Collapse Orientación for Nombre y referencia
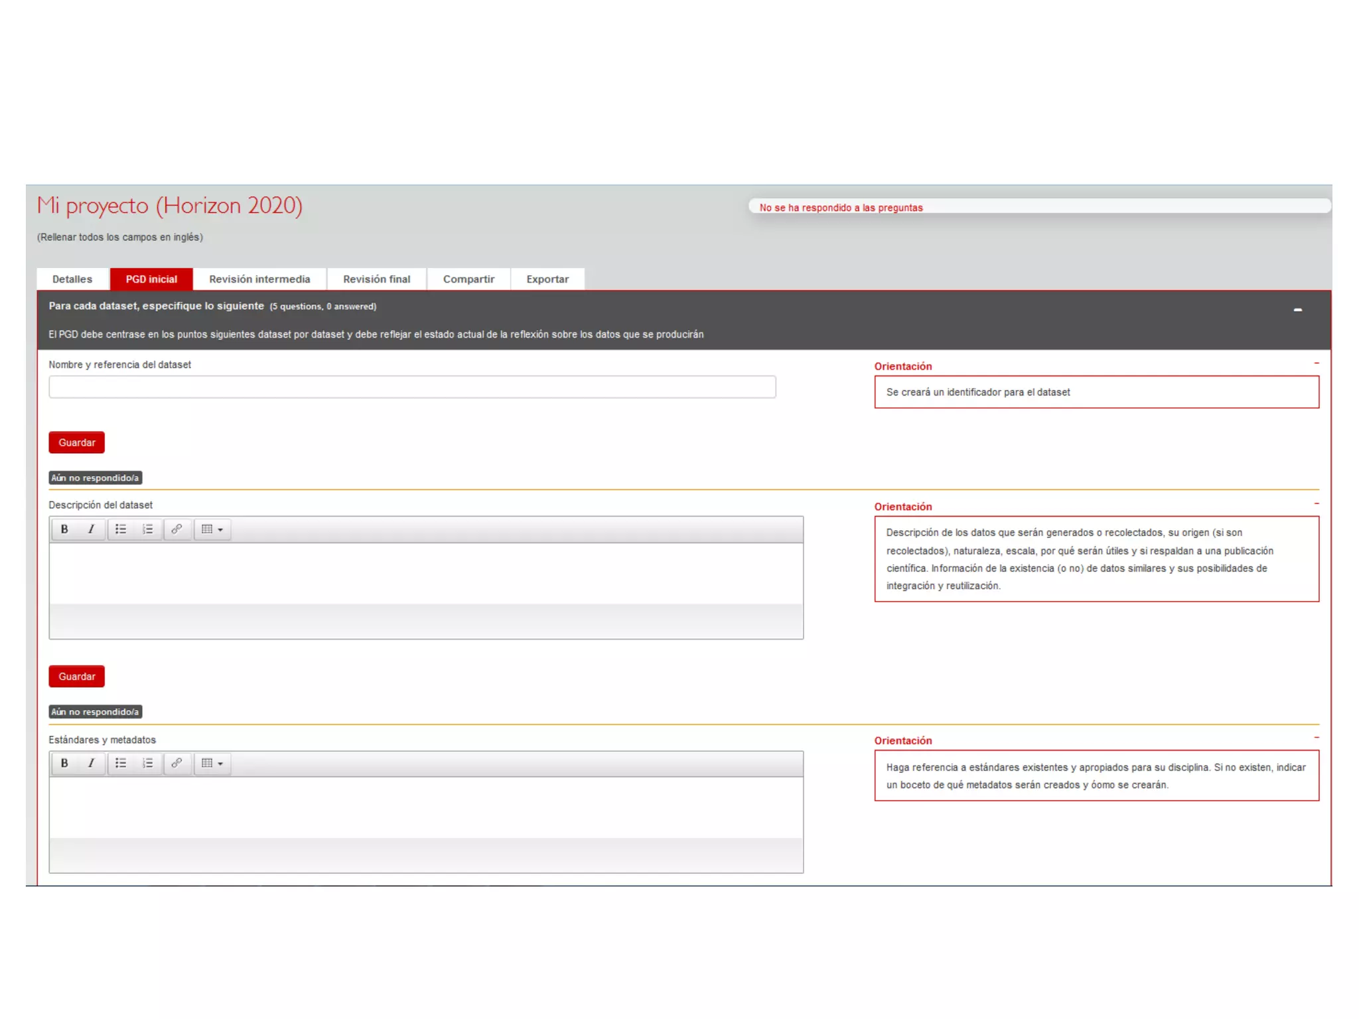The image size is (1359, 1019). [1316, 364]
